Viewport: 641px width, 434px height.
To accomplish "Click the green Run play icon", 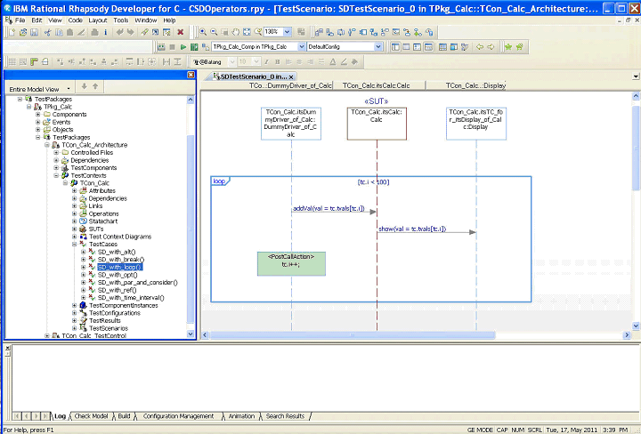I will (x=183, y=47).
